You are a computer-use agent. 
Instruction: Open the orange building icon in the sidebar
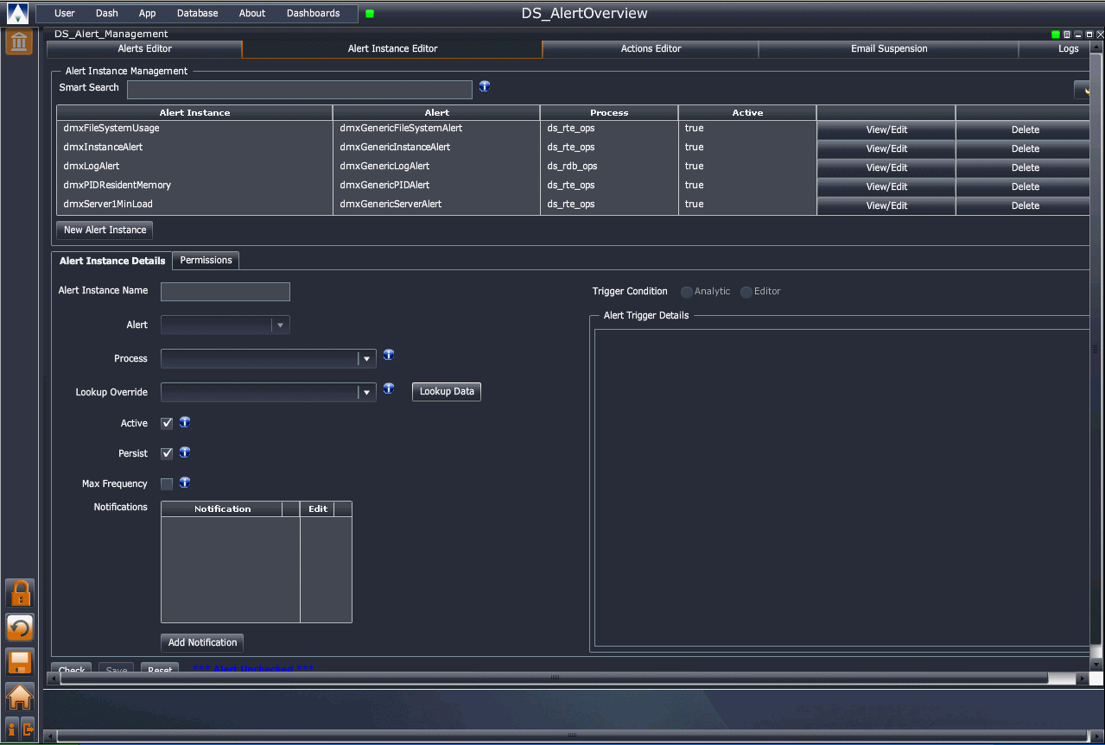point(19,41)
